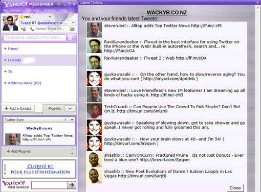This screenshot has height=192, width=261.
Task: Expand the 'friend' contact group
Action: tap(6, 49)
